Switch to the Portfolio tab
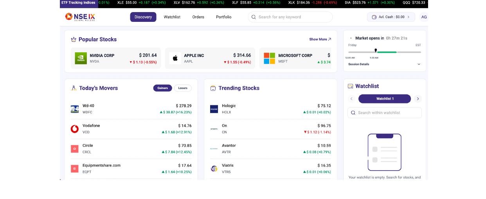 click(x=224, y=17)
